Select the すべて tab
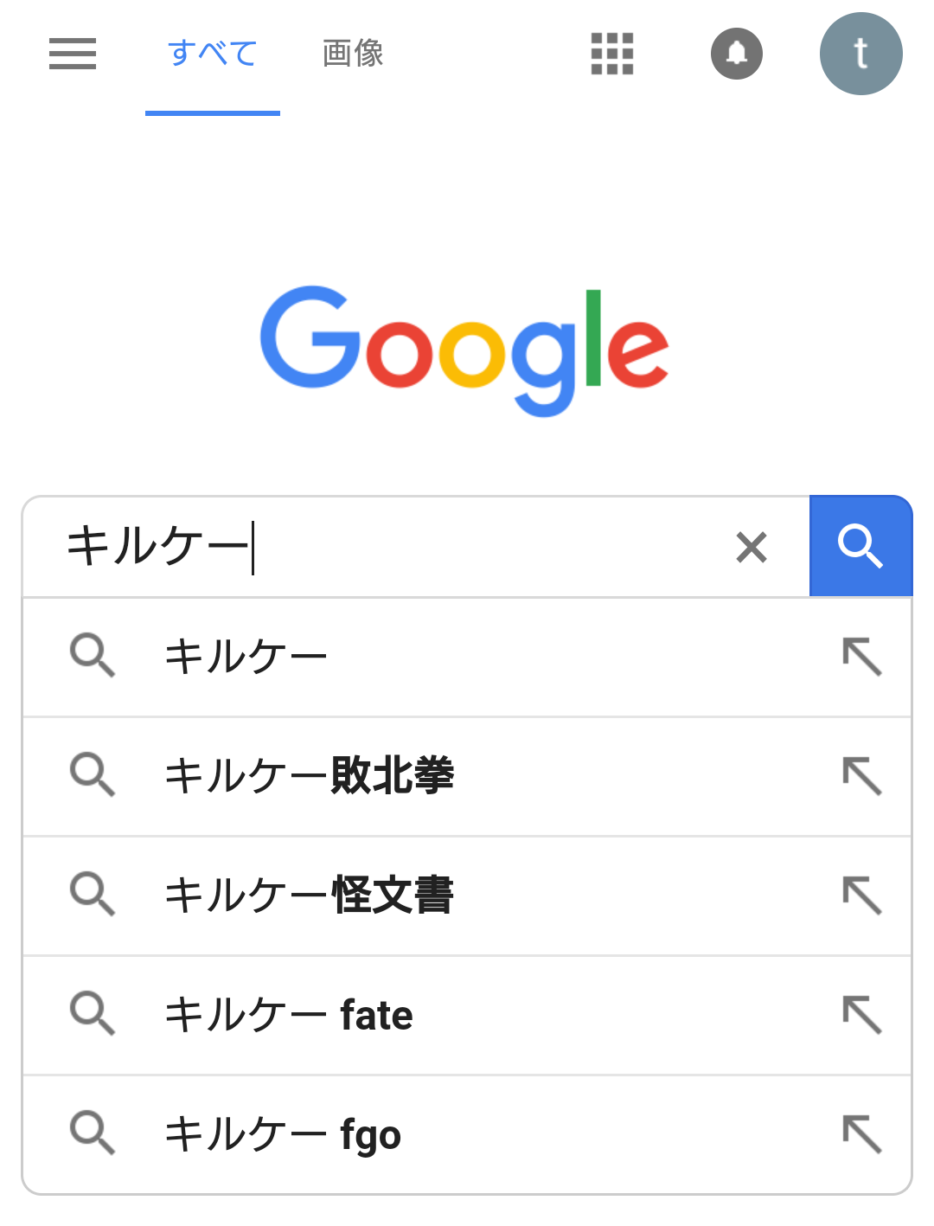The height and width of the screenshot is (1226, 934). pos(213,54)
